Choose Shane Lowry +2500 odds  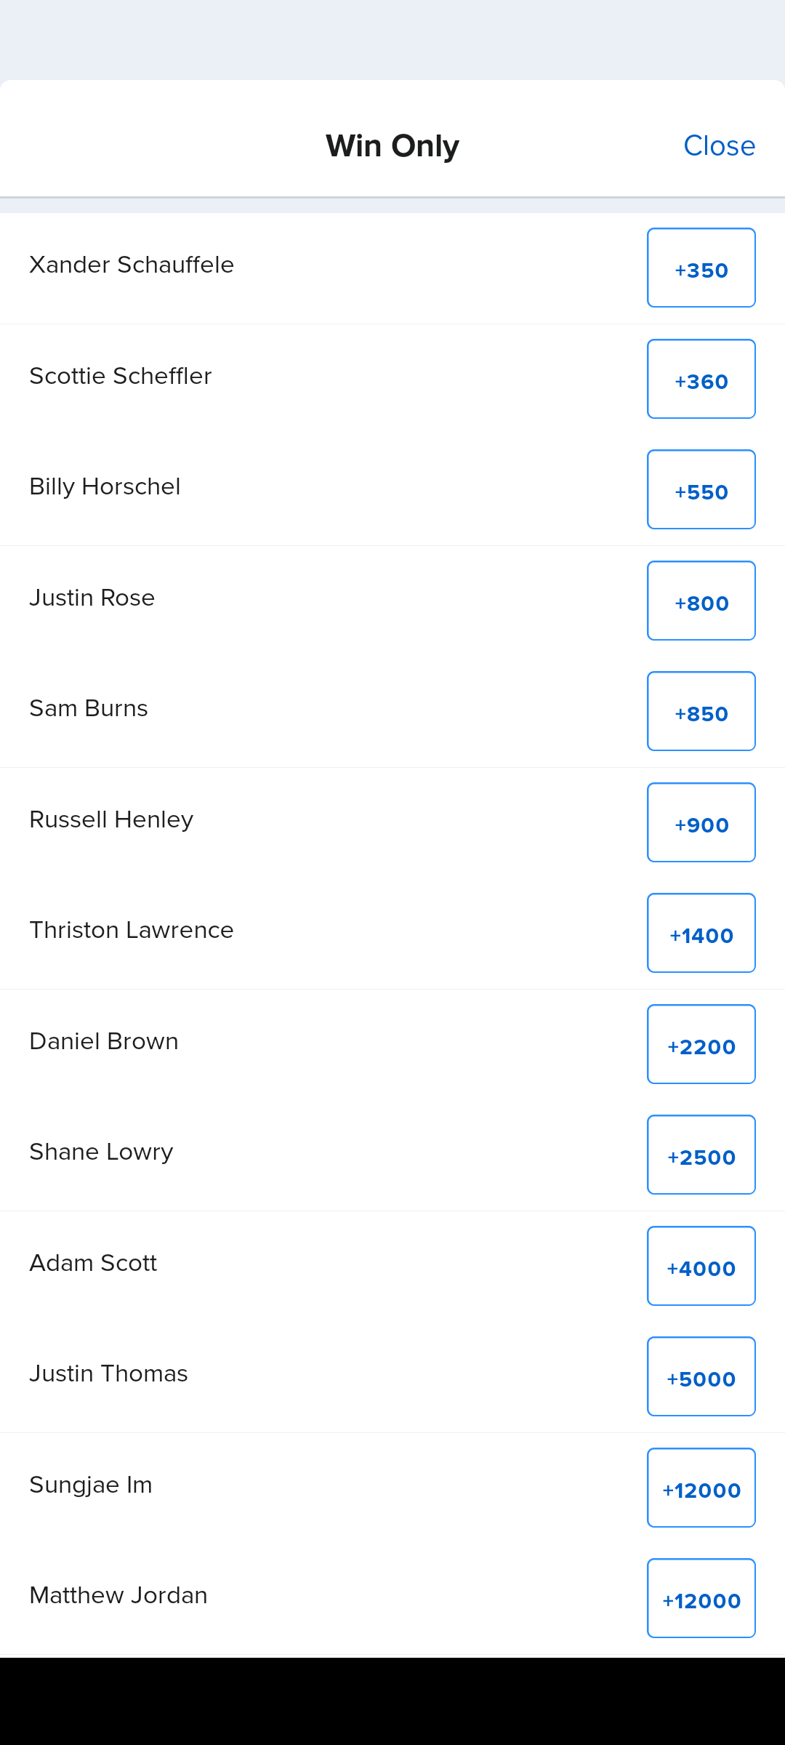point(701,1155)
